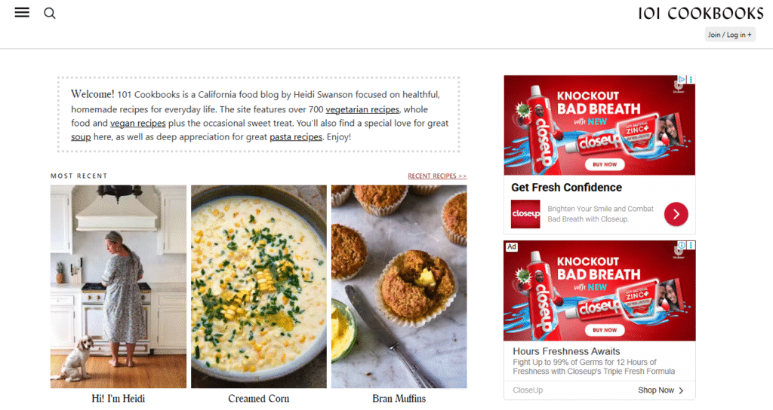Open the Hi! I'm Heidi kitchen photo
Image resolution: width=773 pixels, height=410 pixels.
(119, 286)
